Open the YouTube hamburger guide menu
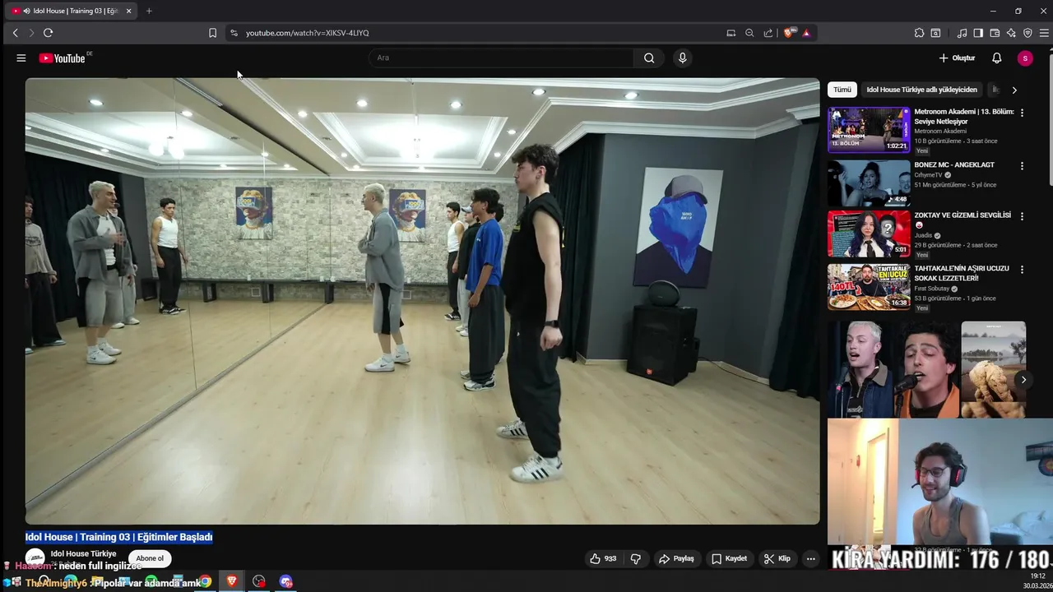Screen dimensions: 1053x592 click(x=21, y=58)
